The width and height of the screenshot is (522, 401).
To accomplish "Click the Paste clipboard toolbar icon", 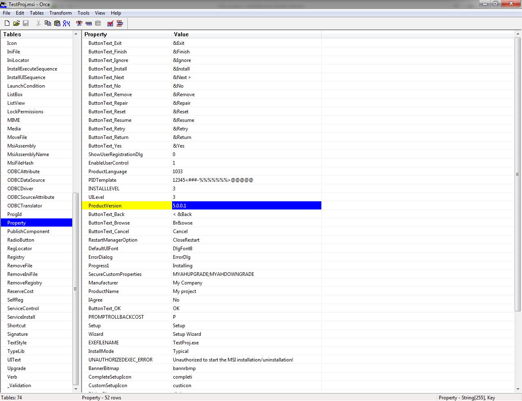I will click(57, 23).
